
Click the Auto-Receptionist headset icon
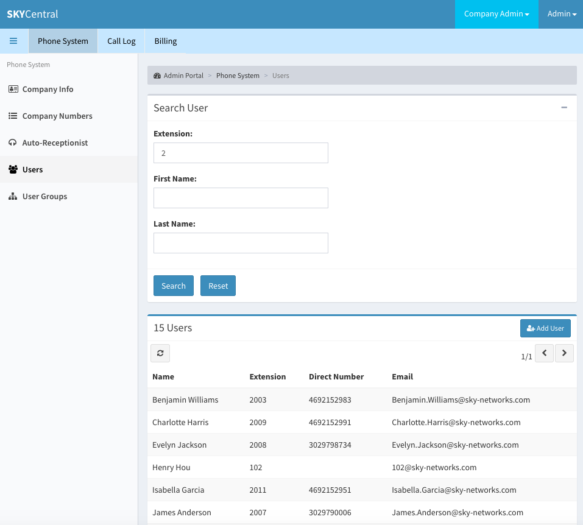(x=13, y=143)
